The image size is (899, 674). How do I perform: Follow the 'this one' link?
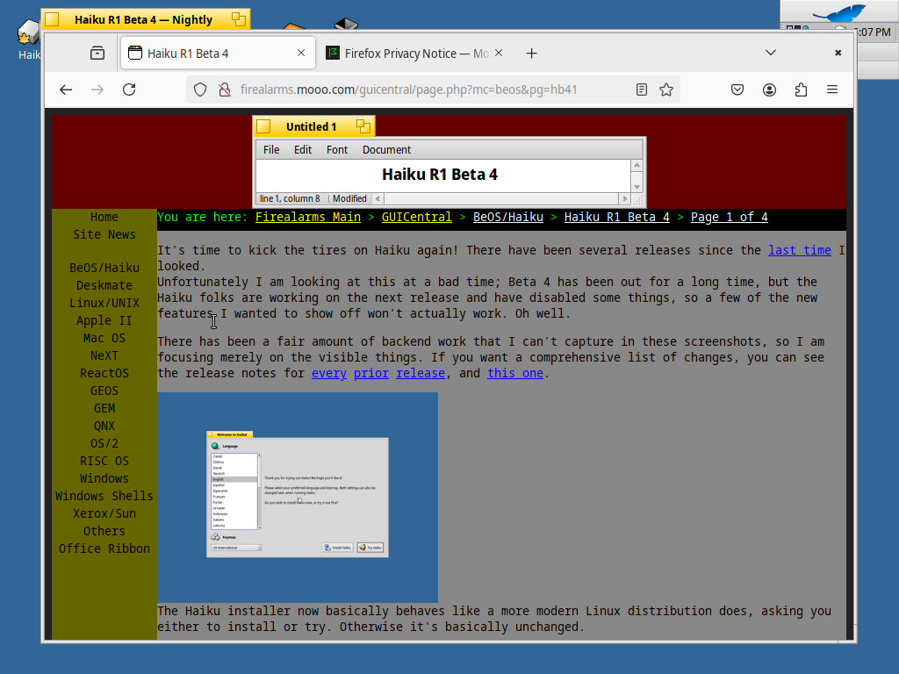515,373
